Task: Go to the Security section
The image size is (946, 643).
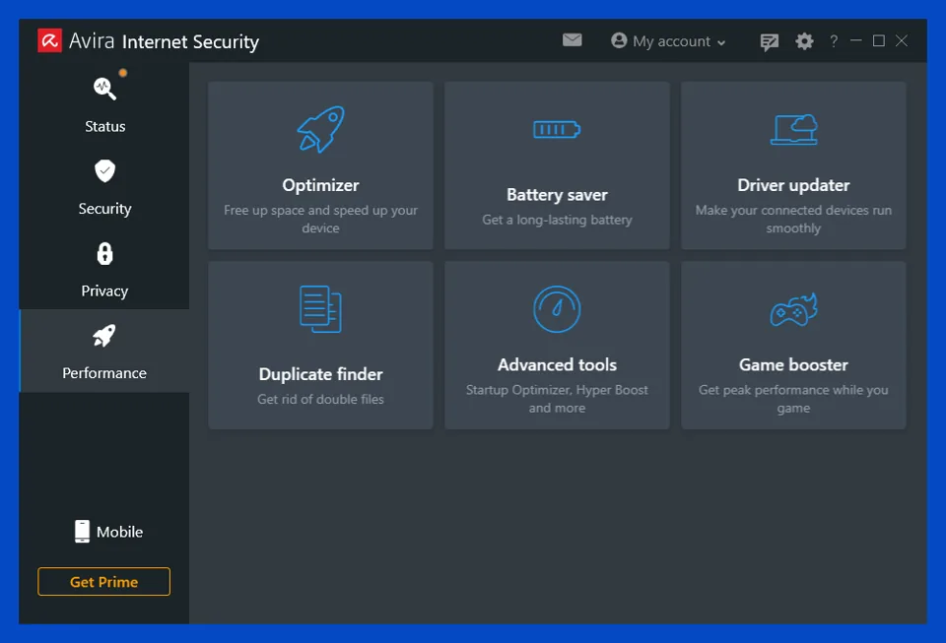Action: coord(104,186)
